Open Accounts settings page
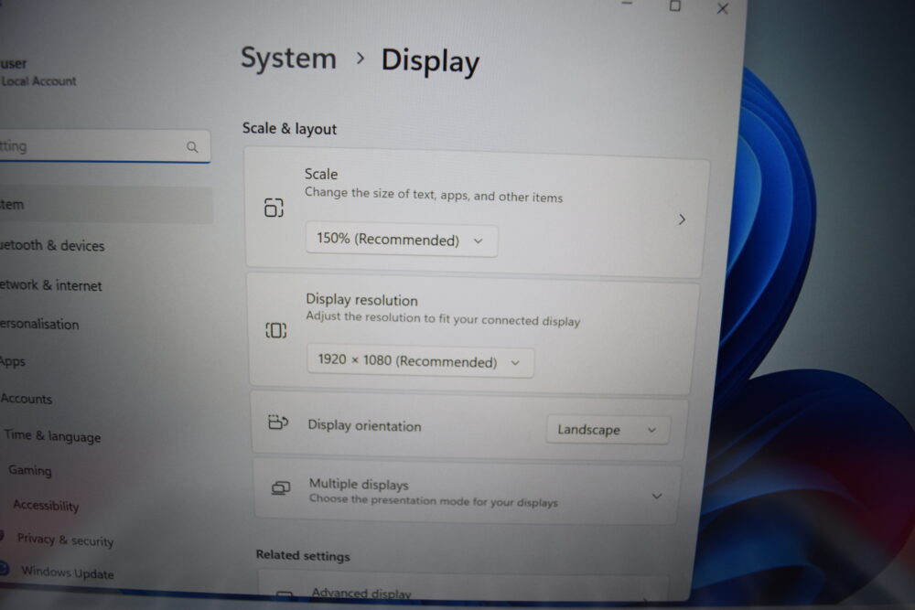 [x=27, y=399]
